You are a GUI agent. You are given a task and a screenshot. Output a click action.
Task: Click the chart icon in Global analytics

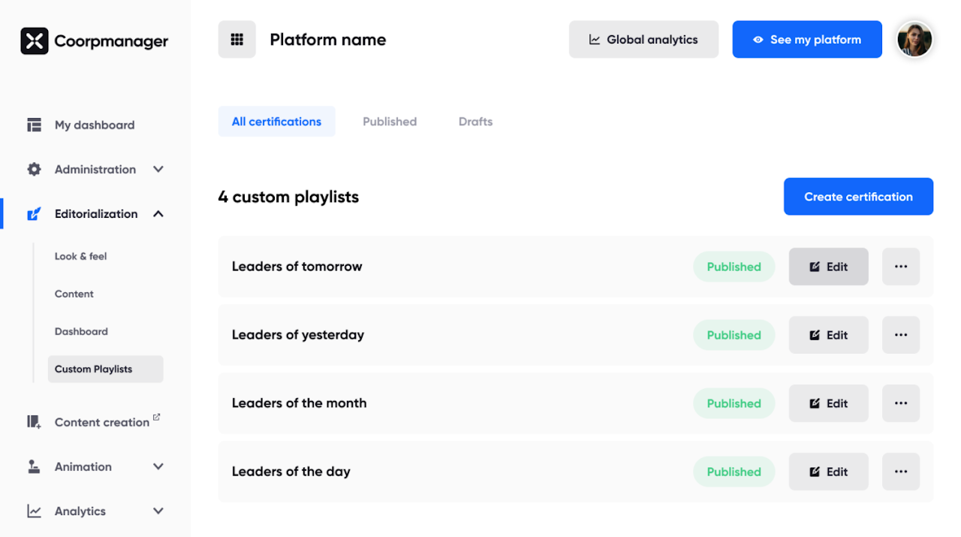tap(595, 40)
